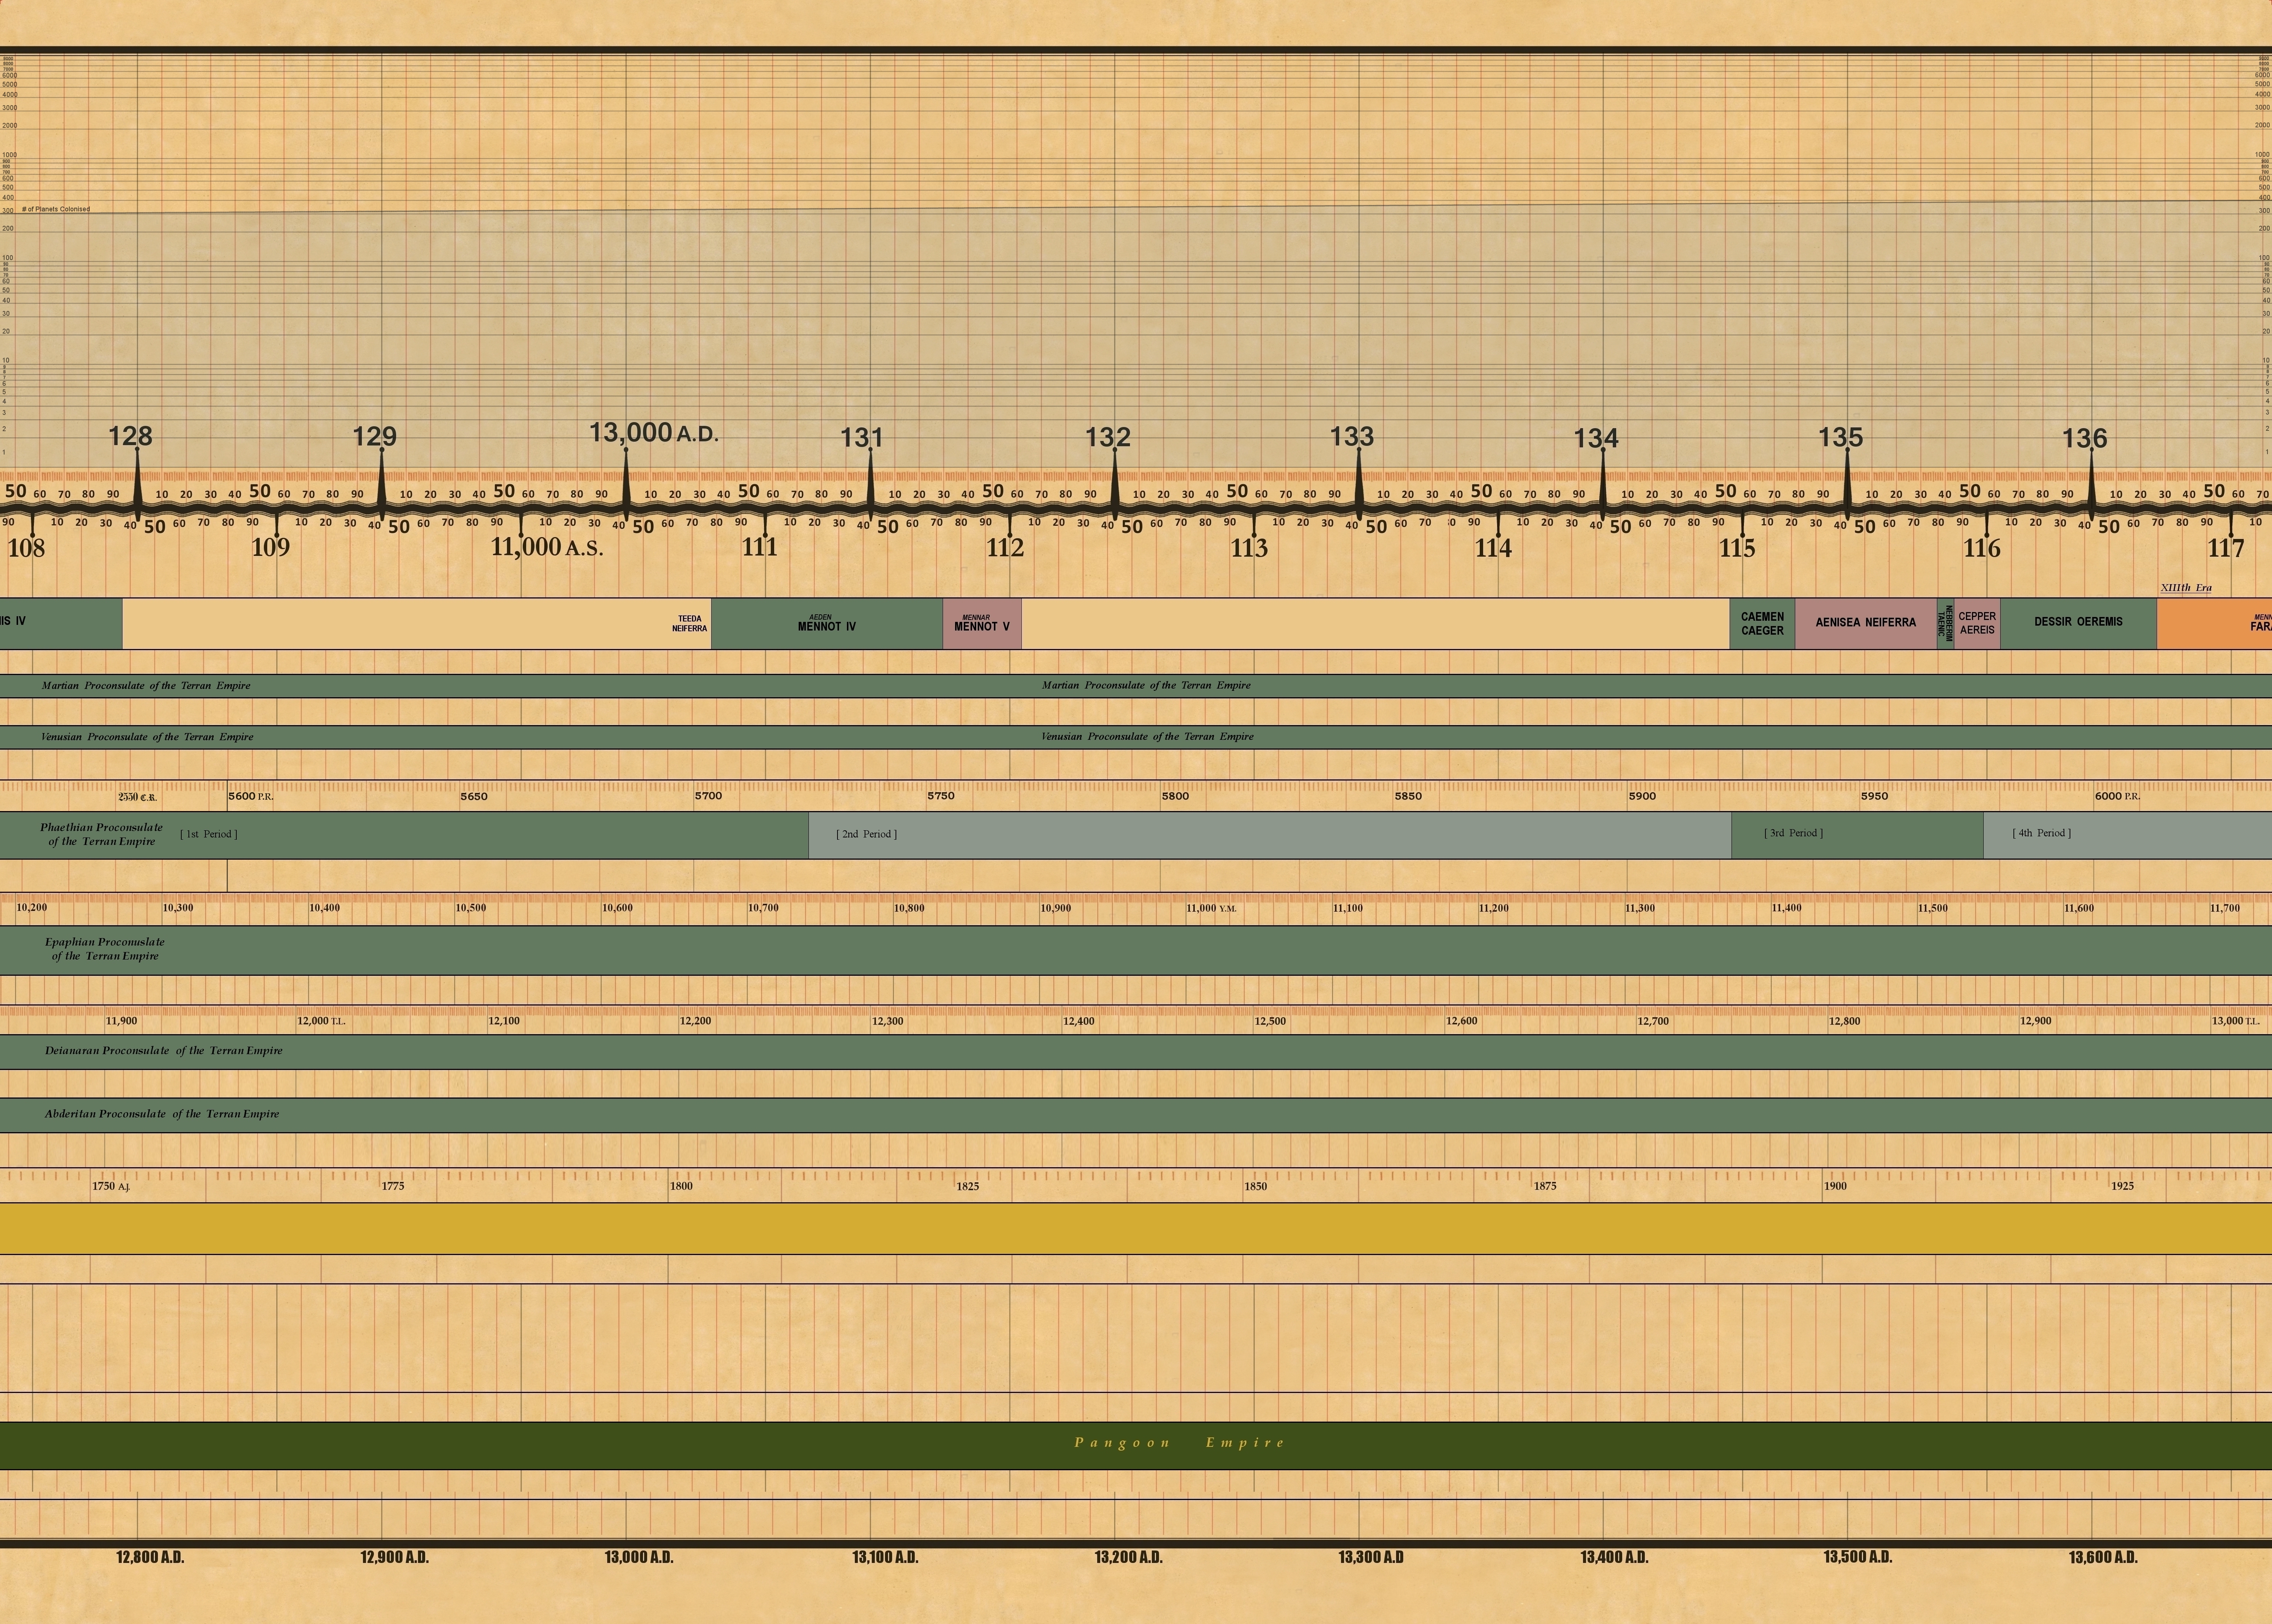Click the [3rd Period] label
The height and width of the screenshot is (1624, 2272).
(x=1794, y=833)
